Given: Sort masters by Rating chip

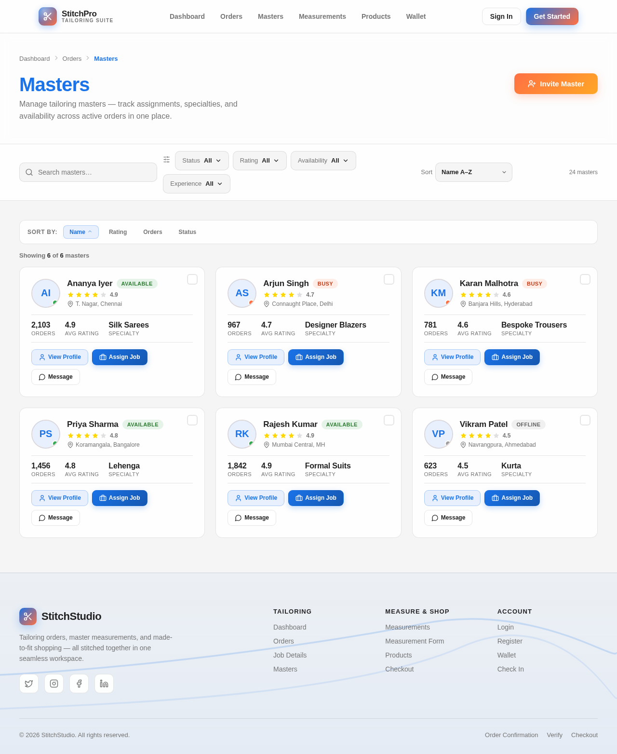Looking at the screenshot, I should (118, 232).
